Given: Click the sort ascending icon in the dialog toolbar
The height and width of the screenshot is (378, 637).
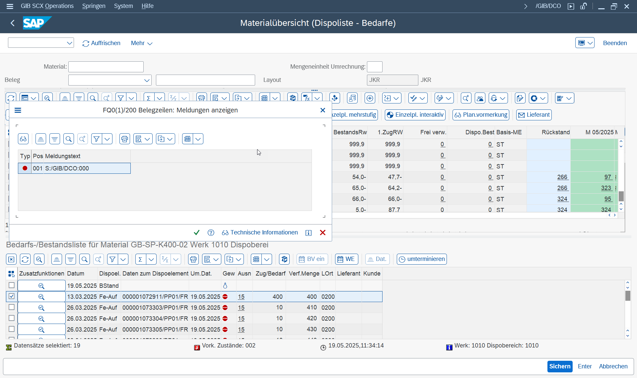Looking at the screenshot, I should (x=41, y=139).
